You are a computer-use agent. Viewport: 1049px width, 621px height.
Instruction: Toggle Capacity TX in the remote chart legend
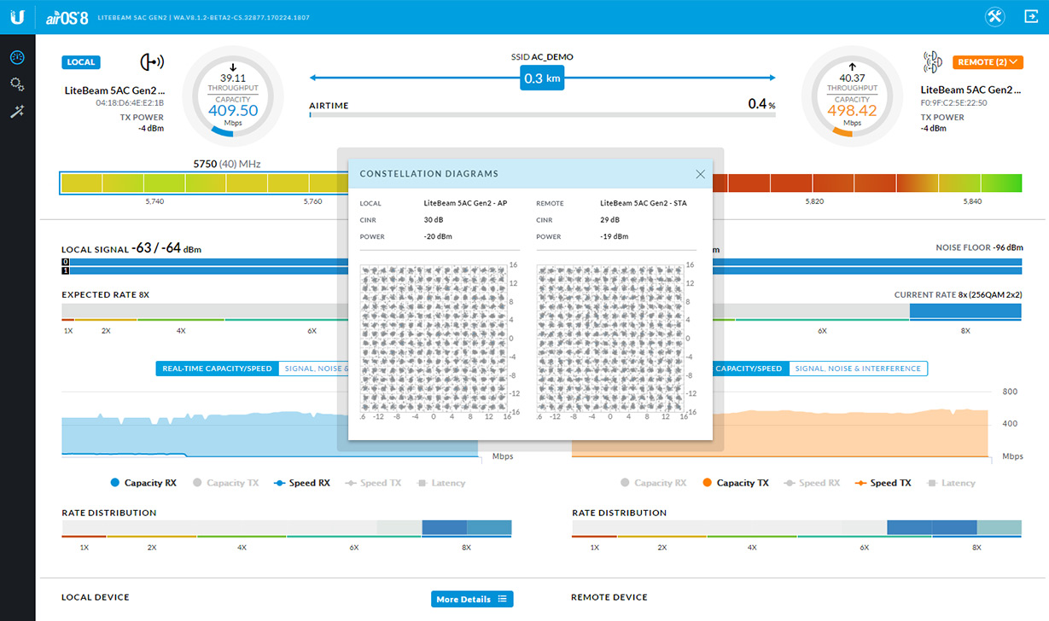(x=736, y=483)
